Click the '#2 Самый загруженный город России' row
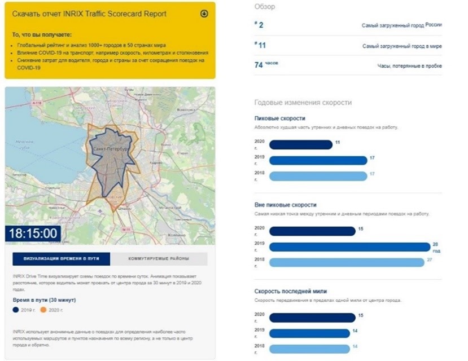Screen dimensions: 468x361 click(x=348, y=25)
